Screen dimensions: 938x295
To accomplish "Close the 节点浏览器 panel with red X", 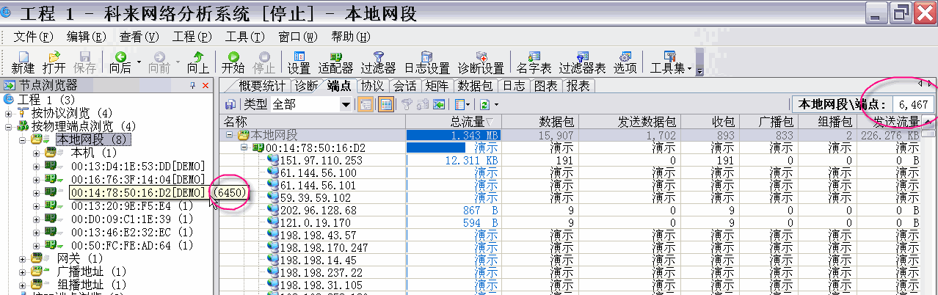I will (206, 86).
